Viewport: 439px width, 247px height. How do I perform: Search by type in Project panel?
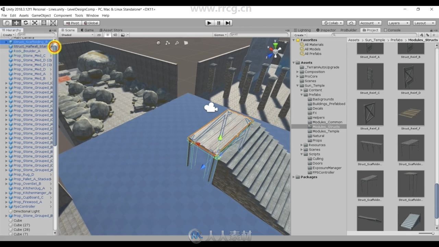tap(422, 35)
